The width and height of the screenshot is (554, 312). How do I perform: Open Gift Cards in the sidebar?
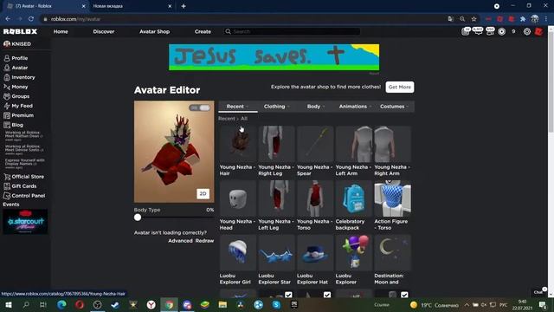pos(20,186)
